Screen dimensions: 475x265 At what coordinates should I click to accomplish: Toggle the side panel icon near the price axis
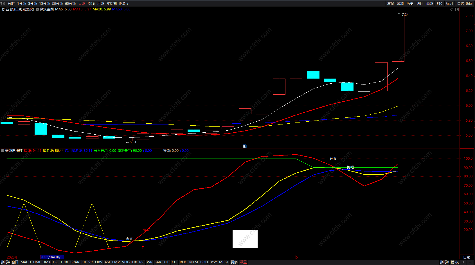(x=457, y=9)
